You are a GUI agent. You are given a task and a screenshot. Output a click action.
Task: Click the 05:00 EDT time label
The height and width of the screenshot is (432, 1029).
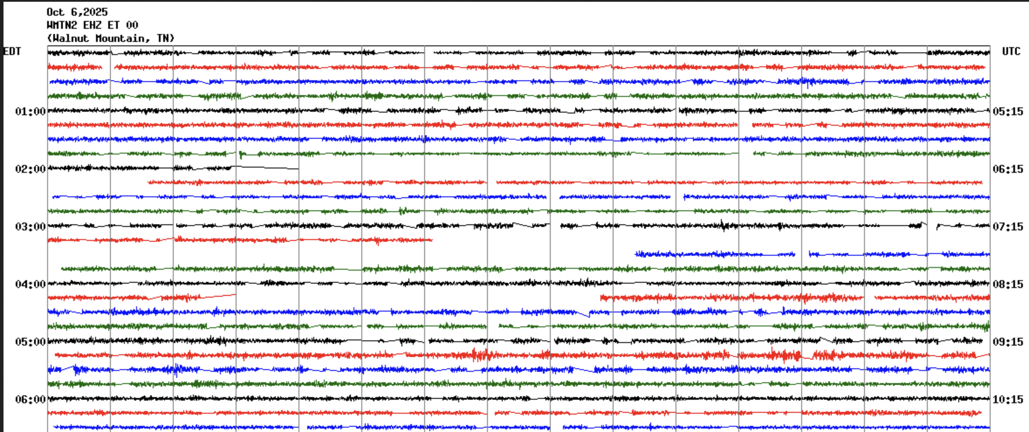pos(30,342)
